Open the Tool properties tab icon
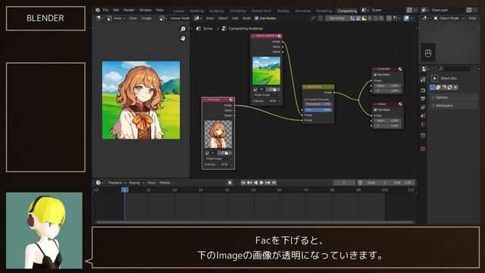Image resolution: width=485 pixels, height=273 pixels. click(423, 80)
